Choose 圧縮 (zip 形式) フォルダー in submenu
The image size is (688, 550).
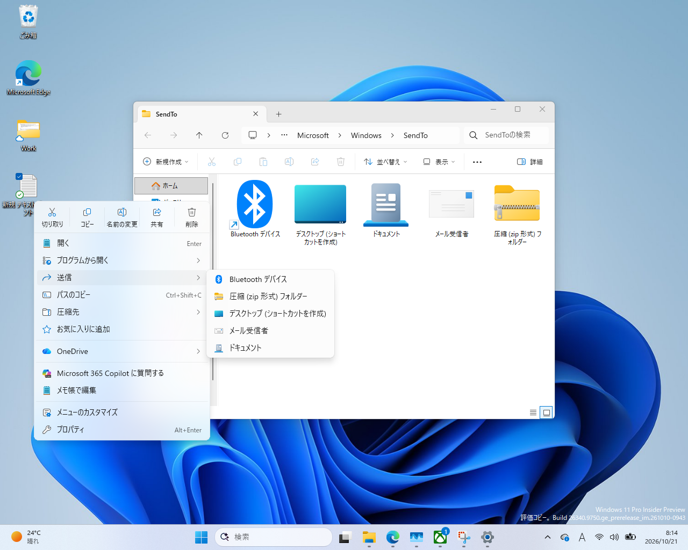270,296
